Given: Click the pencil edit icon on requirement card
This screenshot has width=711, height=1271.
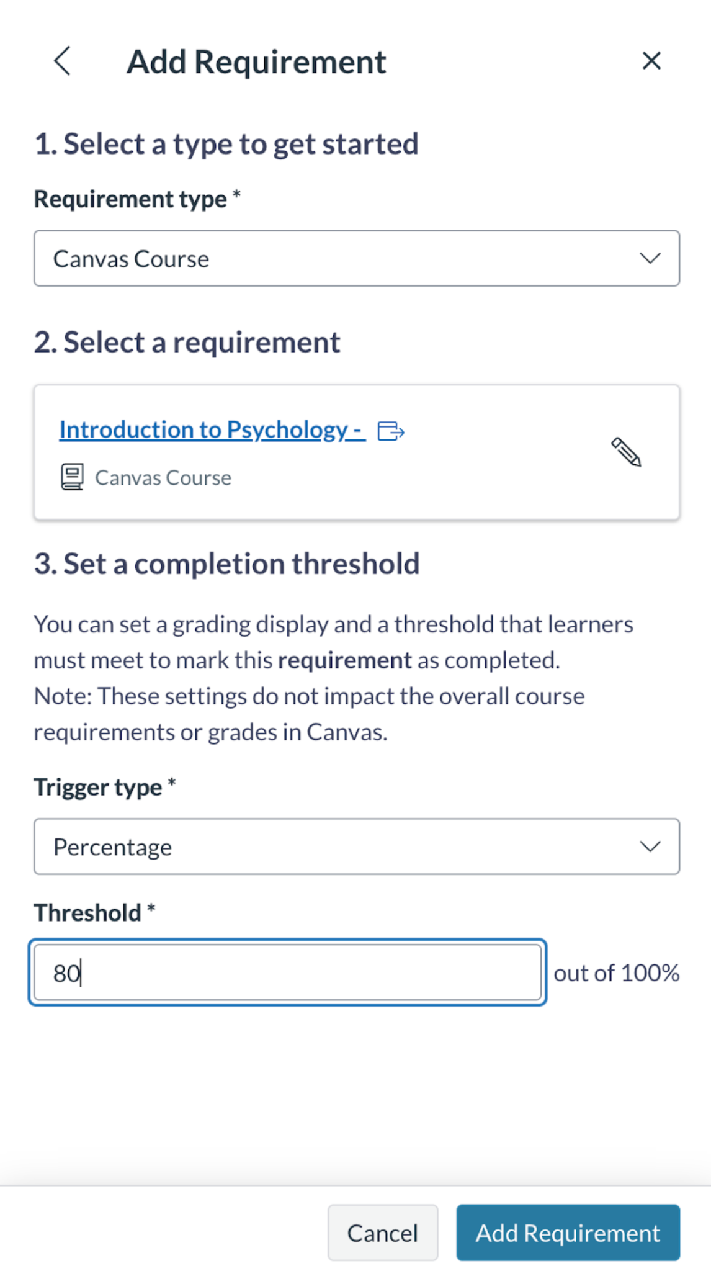Looking at the screenshot, I should (x=626, y=452).
